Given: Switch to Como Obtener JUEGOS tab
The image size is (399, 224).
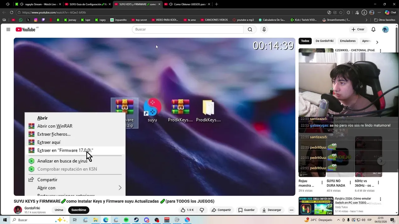Looking at the screenshot, I should pos(187,4).
